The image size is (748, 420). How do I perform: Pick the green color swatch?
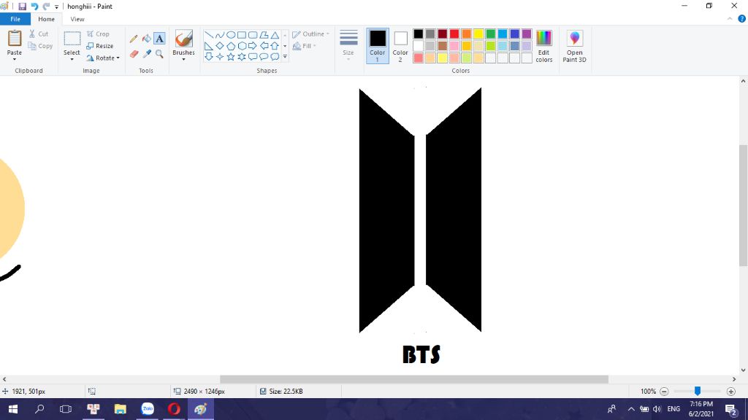click(x=490, y=34)
